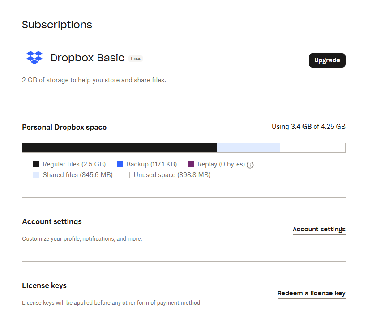The height and width of the screenshot is (319, 372).
Task: Click the Subscriptions page heading
Action: pos(57,25)
